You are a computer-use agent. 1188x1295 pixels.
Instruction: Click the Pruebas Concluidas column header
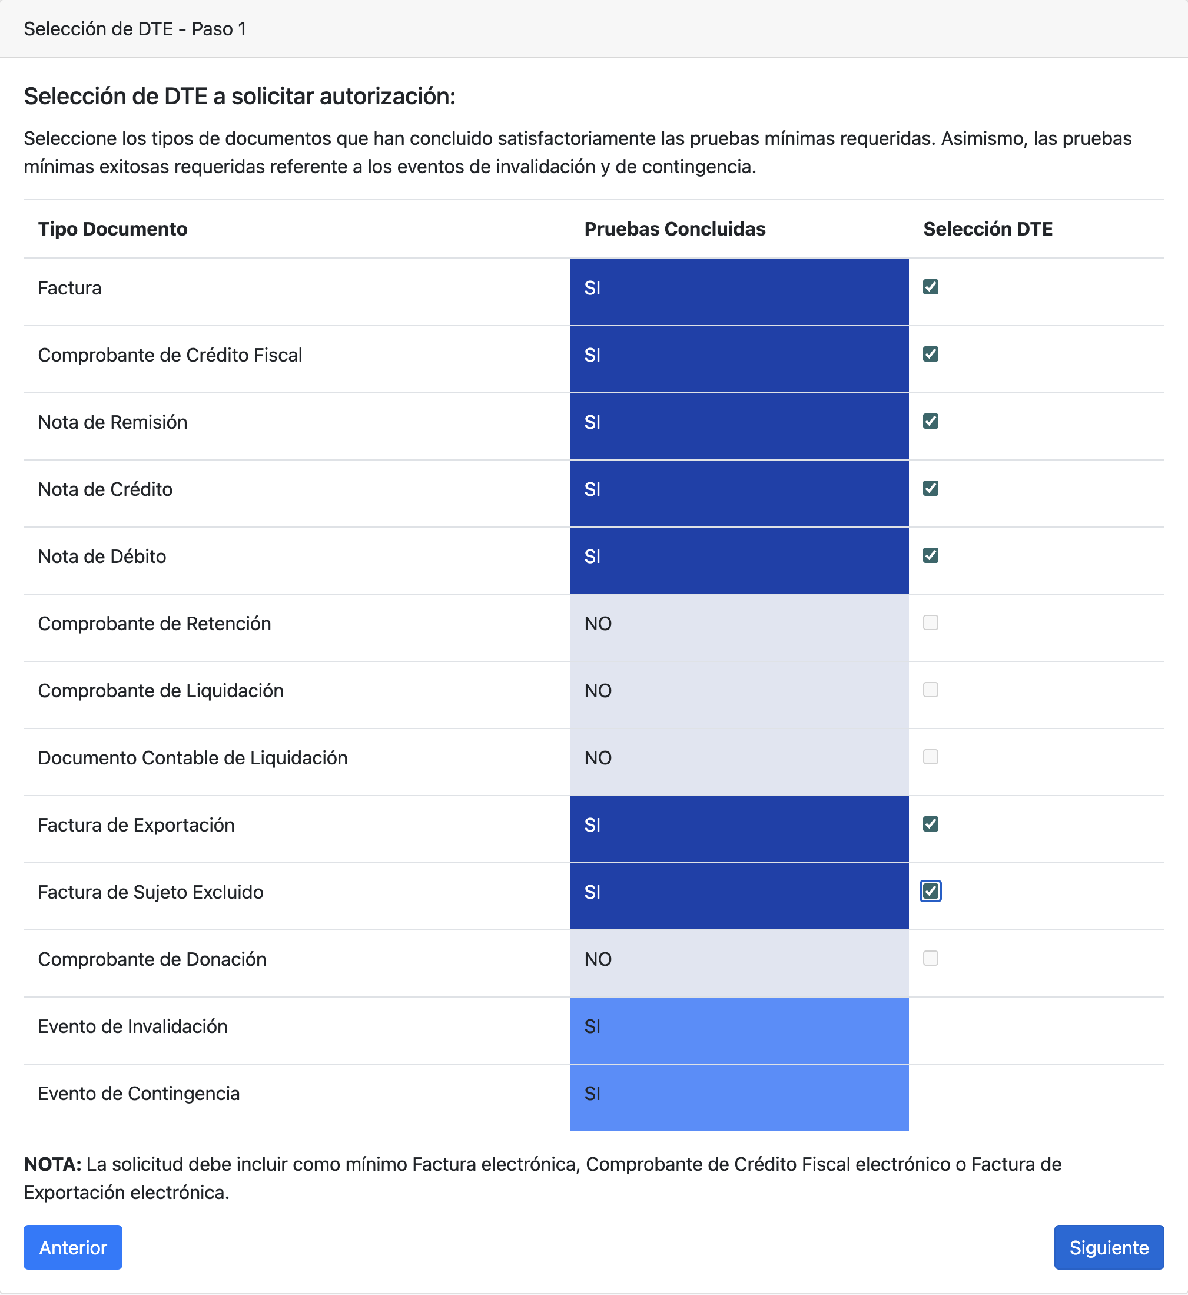pos(674,229)
